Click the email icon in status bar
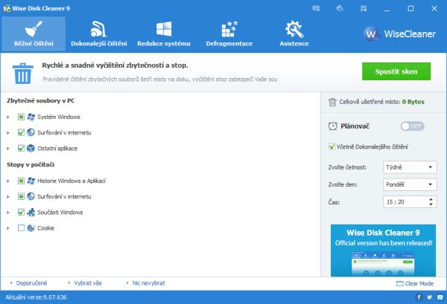Image resolution: width=447 pixels, height=304 pixels. (440, 297)
